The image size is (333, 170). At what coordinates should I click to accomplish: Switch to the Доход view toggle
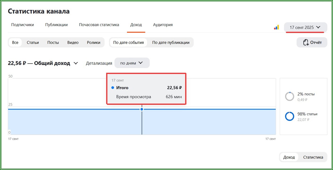(289, 157)
